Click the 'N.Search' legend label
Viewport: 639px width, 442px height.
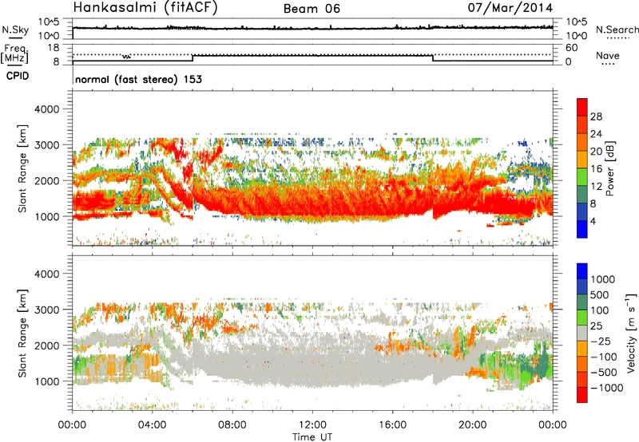[617, 30]
